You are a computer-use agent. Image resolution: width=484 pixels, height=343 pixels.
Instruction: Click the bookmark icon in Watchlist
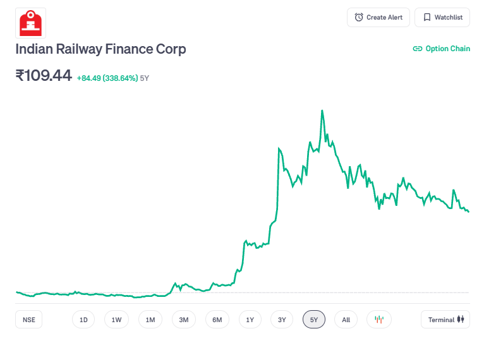[x=427, y=18]
